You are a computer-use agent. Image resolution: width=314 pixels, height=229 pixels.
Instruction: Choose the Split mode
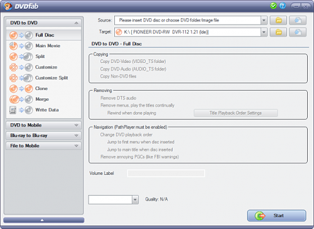click(44, 57)
